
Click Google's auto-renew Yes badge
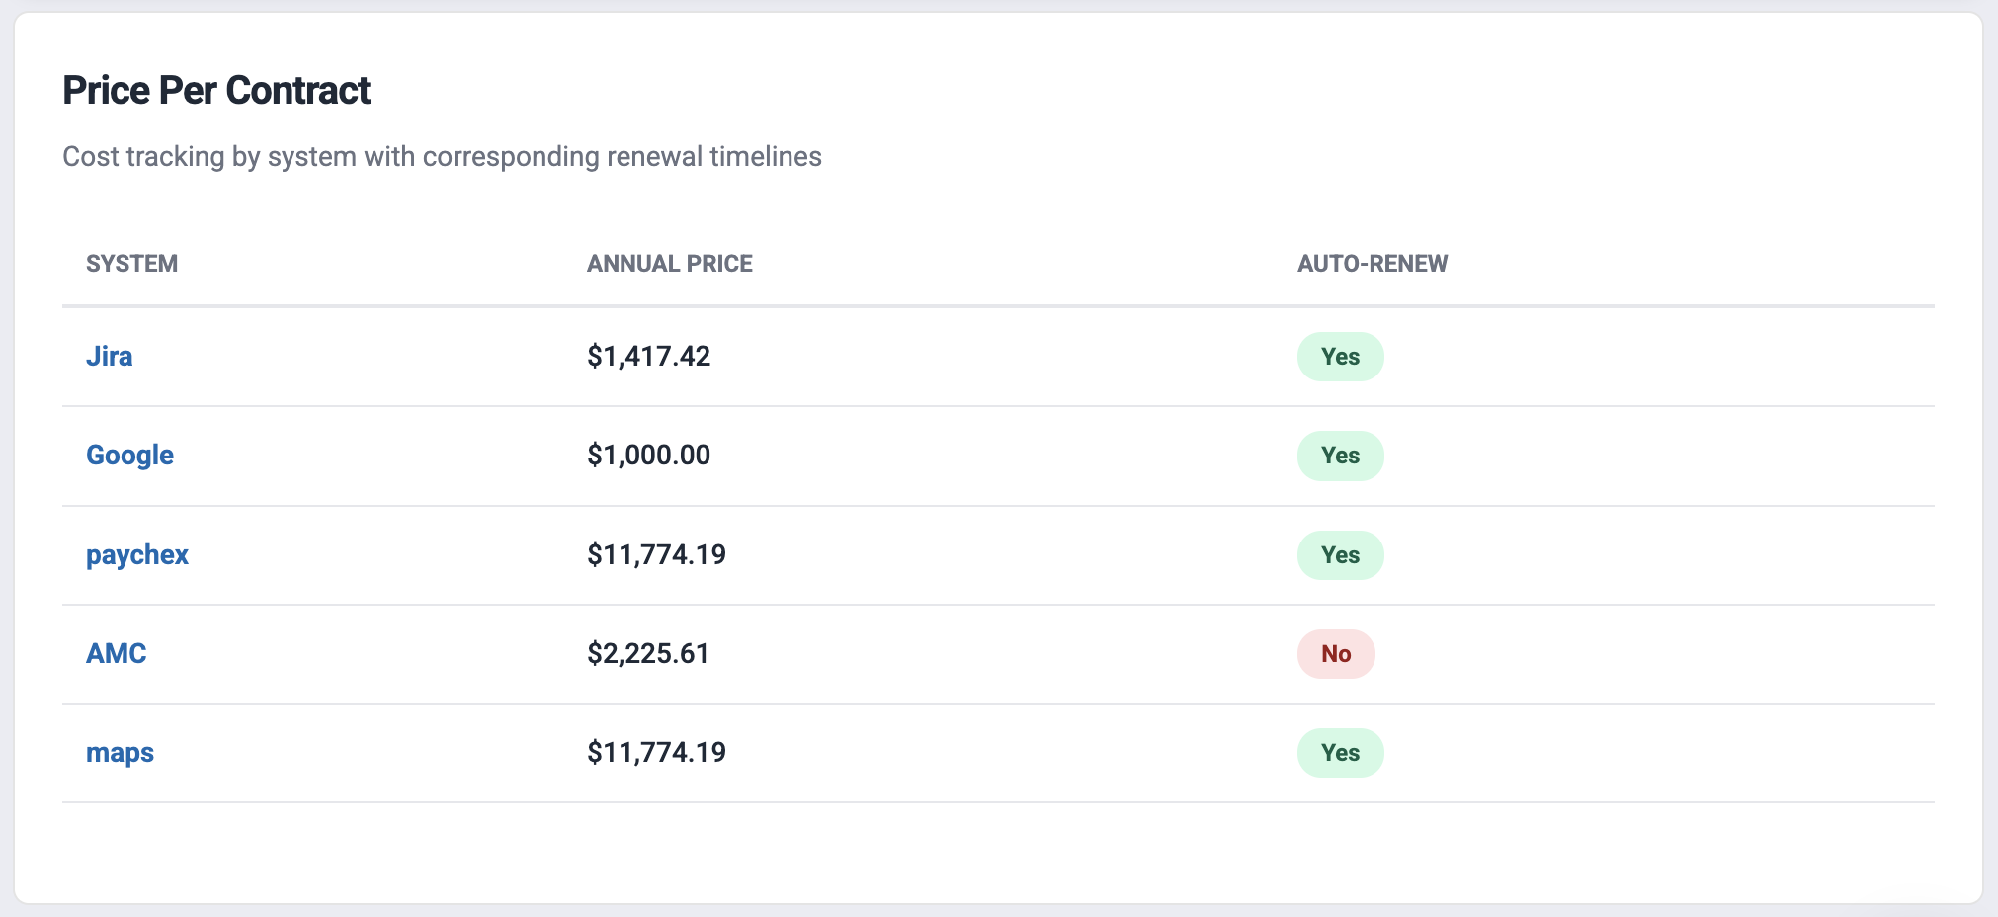[1340, 456]
